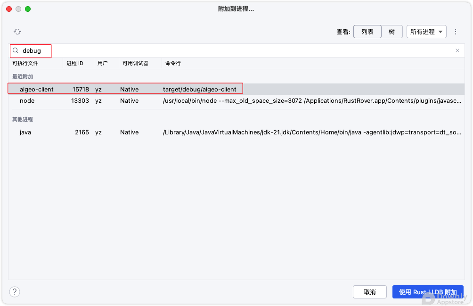Open the 所有进程 dropdown
The image size is (473, 306).
coord(426,32)
